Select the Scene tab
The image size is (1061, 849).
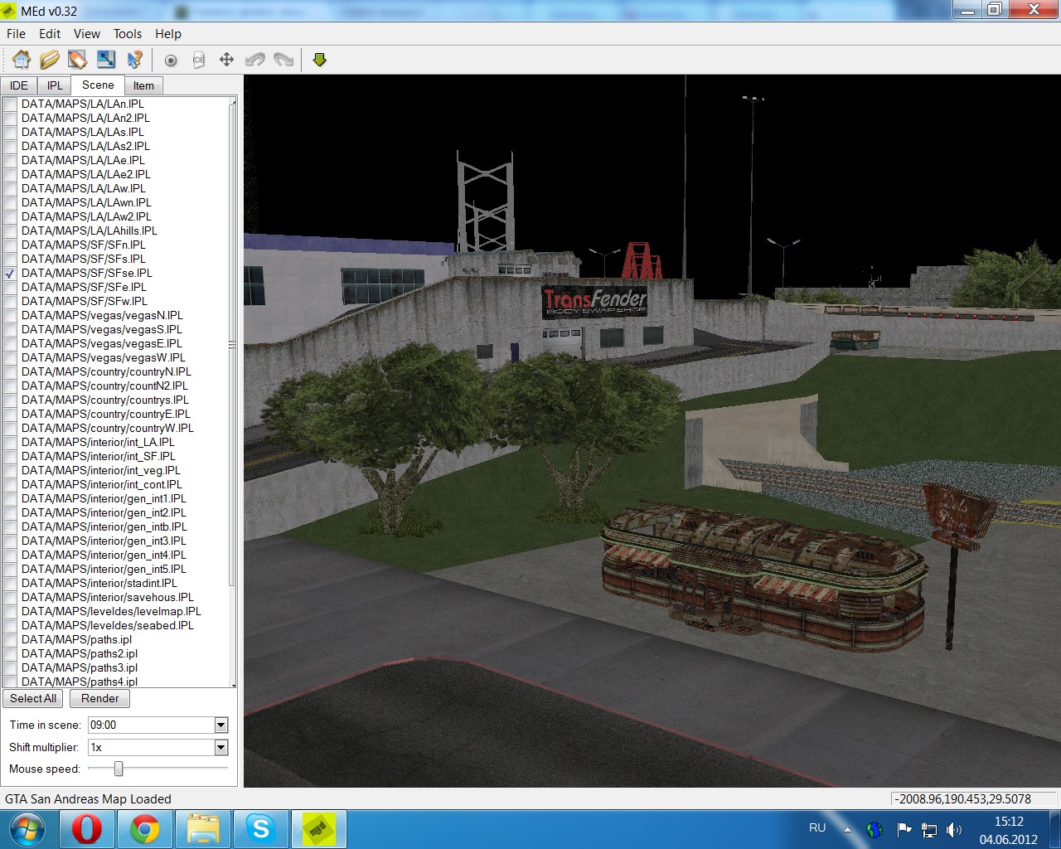coord(98,85)
